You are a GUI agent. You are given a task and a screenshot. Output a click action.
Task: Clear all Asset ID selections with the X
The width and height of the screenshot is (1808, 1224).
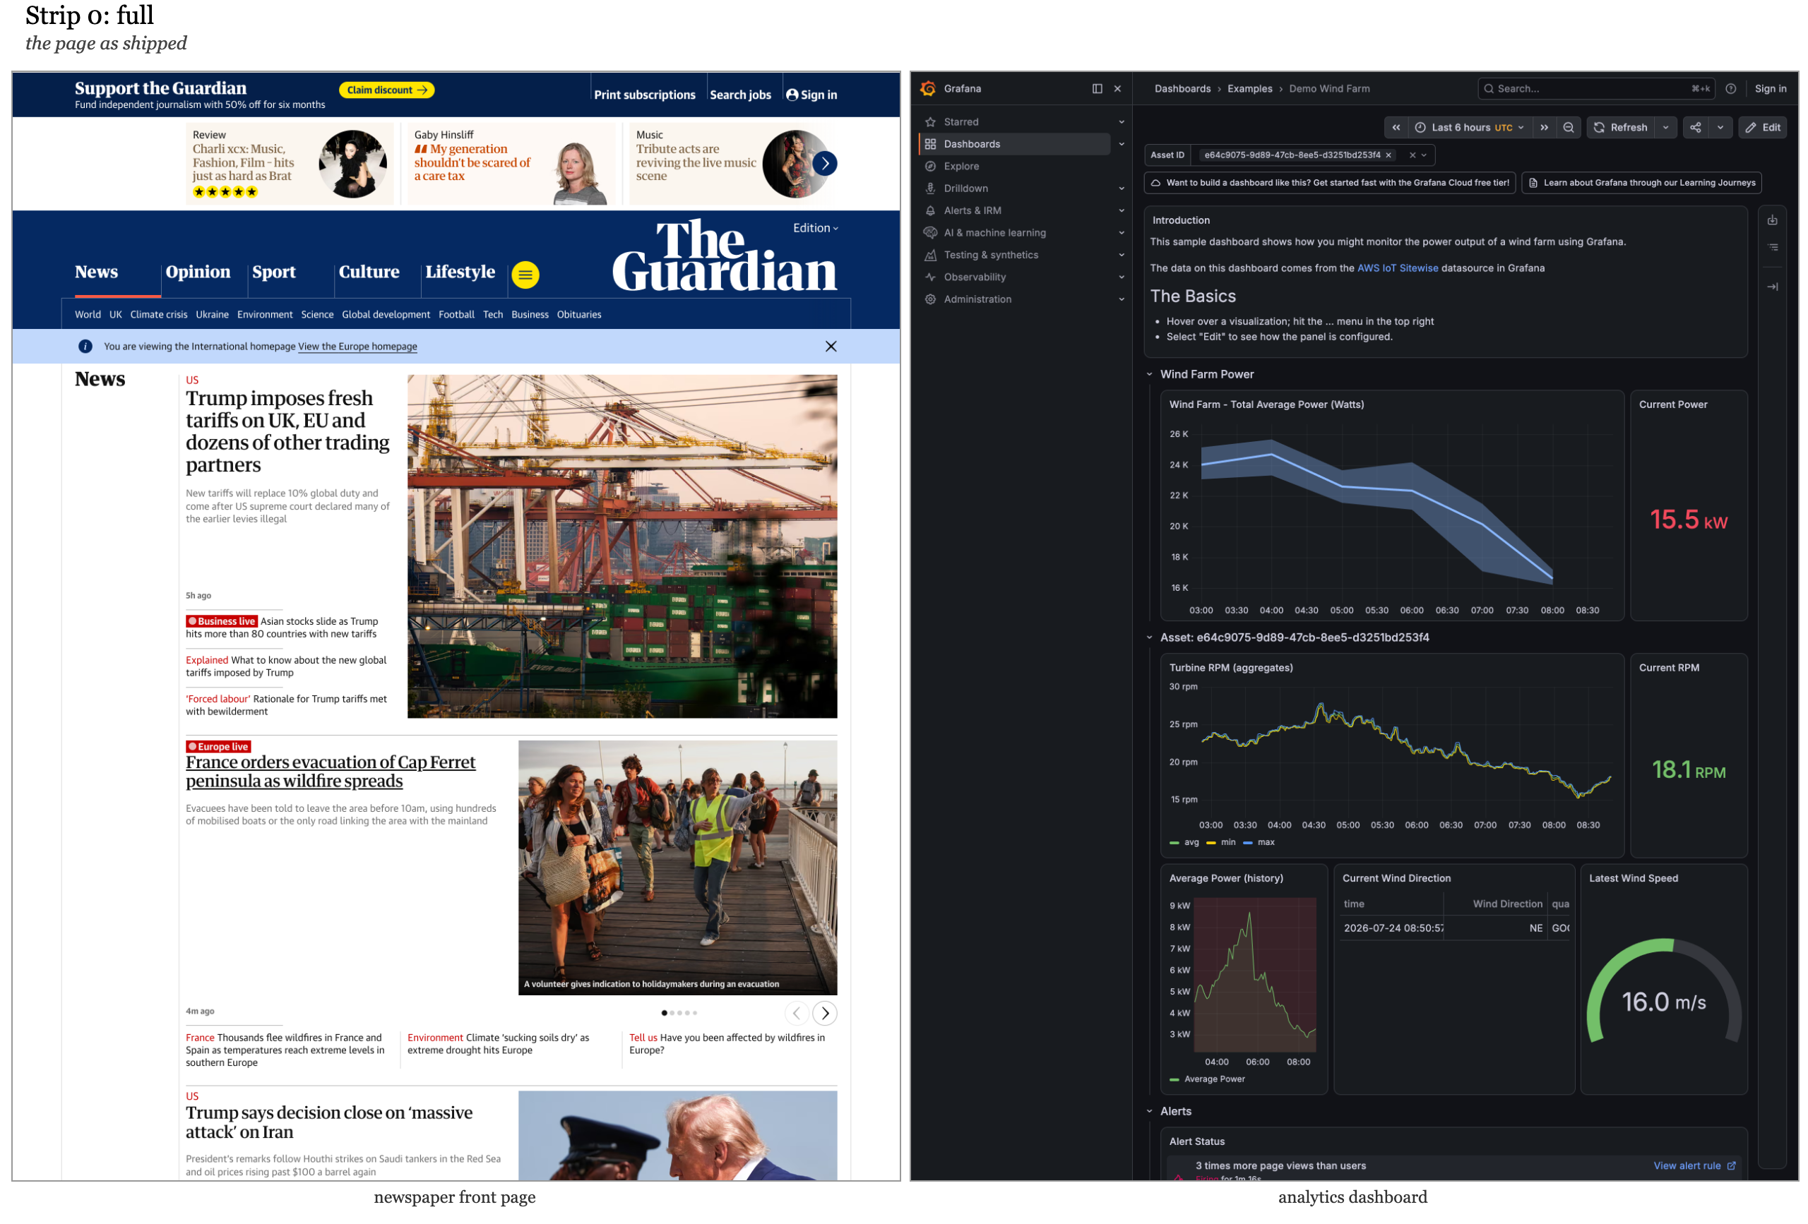pyautogui.click(x=1412, y=155)
